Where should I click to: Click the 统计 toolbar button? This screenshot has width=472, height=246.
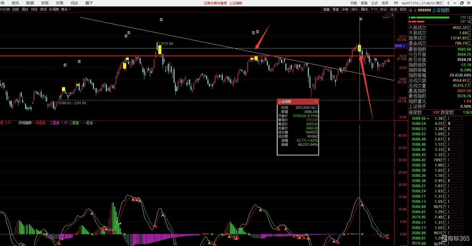click(355, 9)
